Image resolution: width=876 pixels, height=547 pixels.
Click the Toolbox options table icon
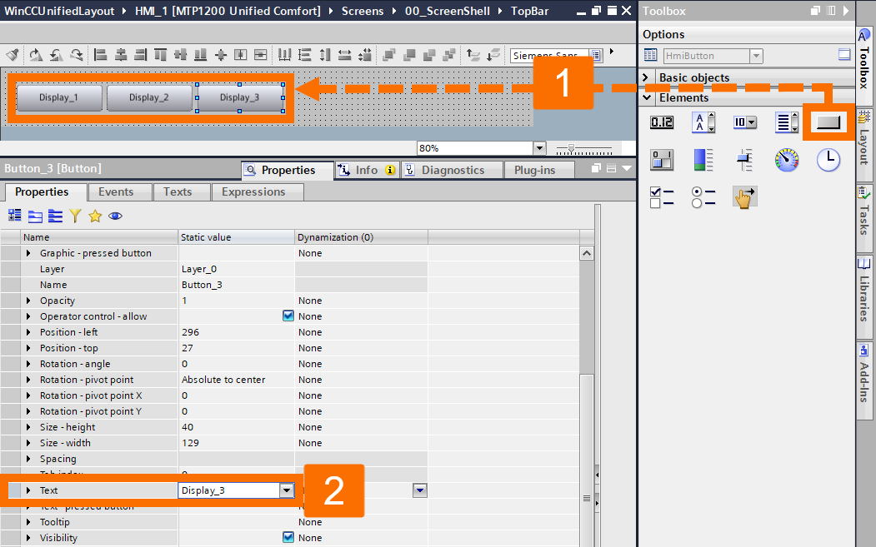[x=650, y=55]
